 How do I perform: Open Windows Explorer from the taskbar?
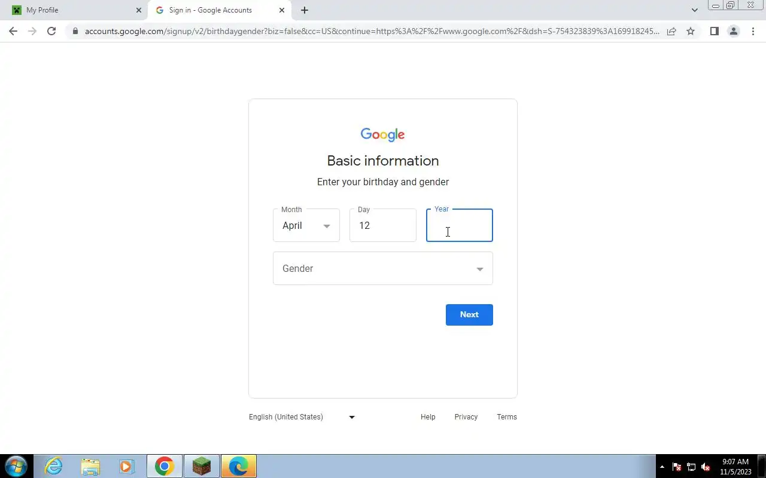pyautogui.click(x=90, y=466)
